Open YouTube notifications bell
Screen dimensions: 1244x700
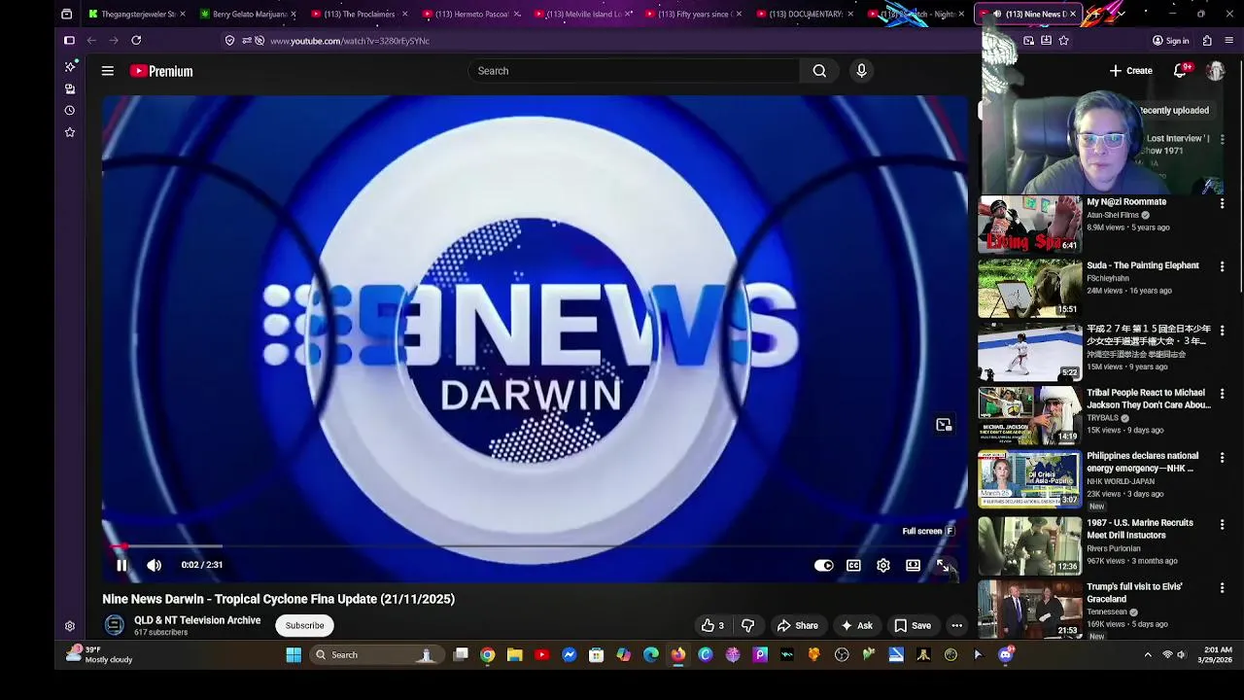coord(1182,71)
